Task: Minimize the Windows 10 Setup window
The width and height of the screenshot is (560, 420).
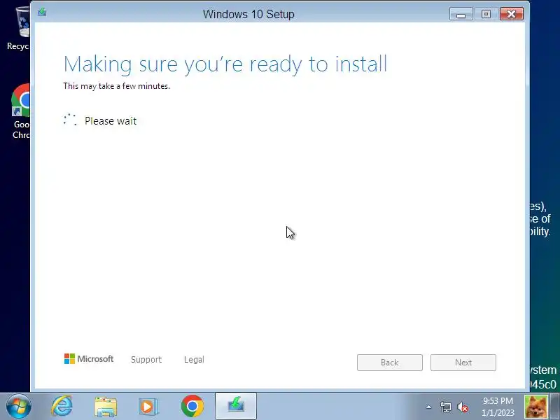Action: point(461,14)
